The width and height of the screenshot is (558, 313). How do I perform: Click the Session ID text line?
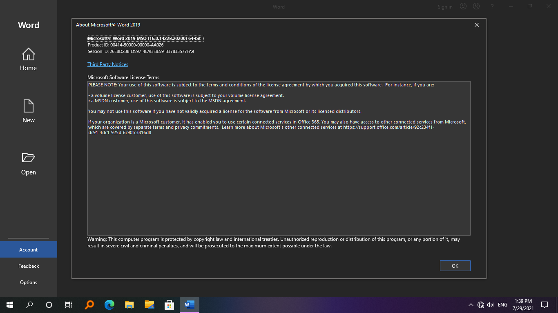(x=141, y=51)
